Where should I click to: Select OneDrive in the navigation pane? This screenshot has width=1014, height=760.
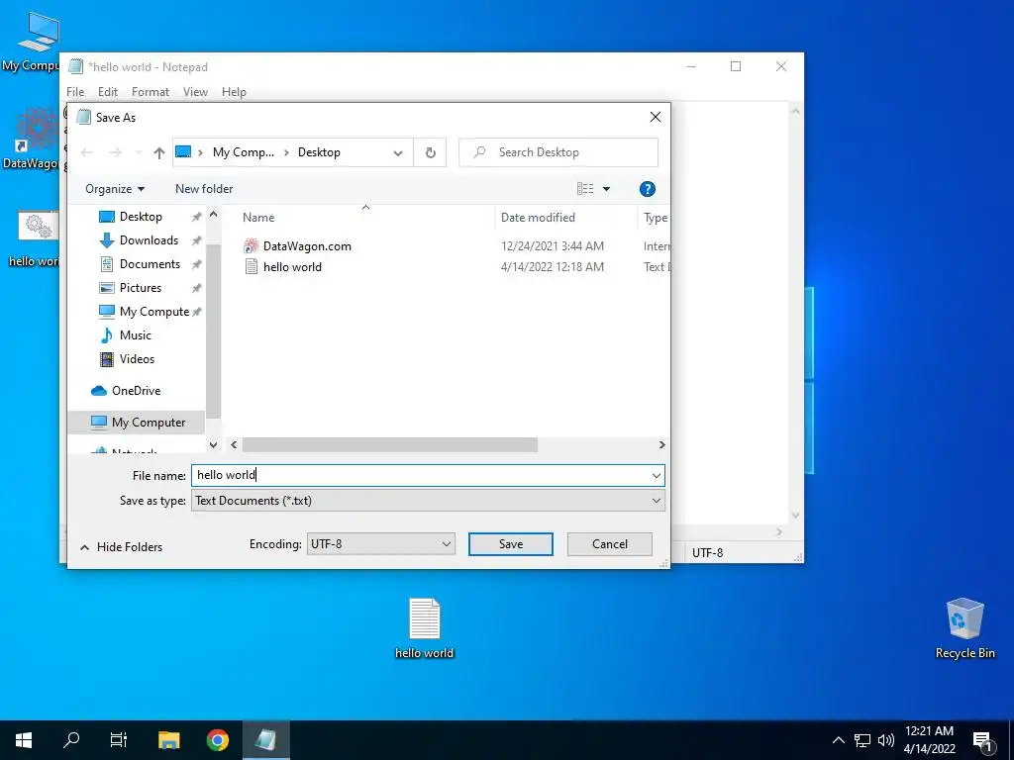pyautogui.click(x=136, y=391)
